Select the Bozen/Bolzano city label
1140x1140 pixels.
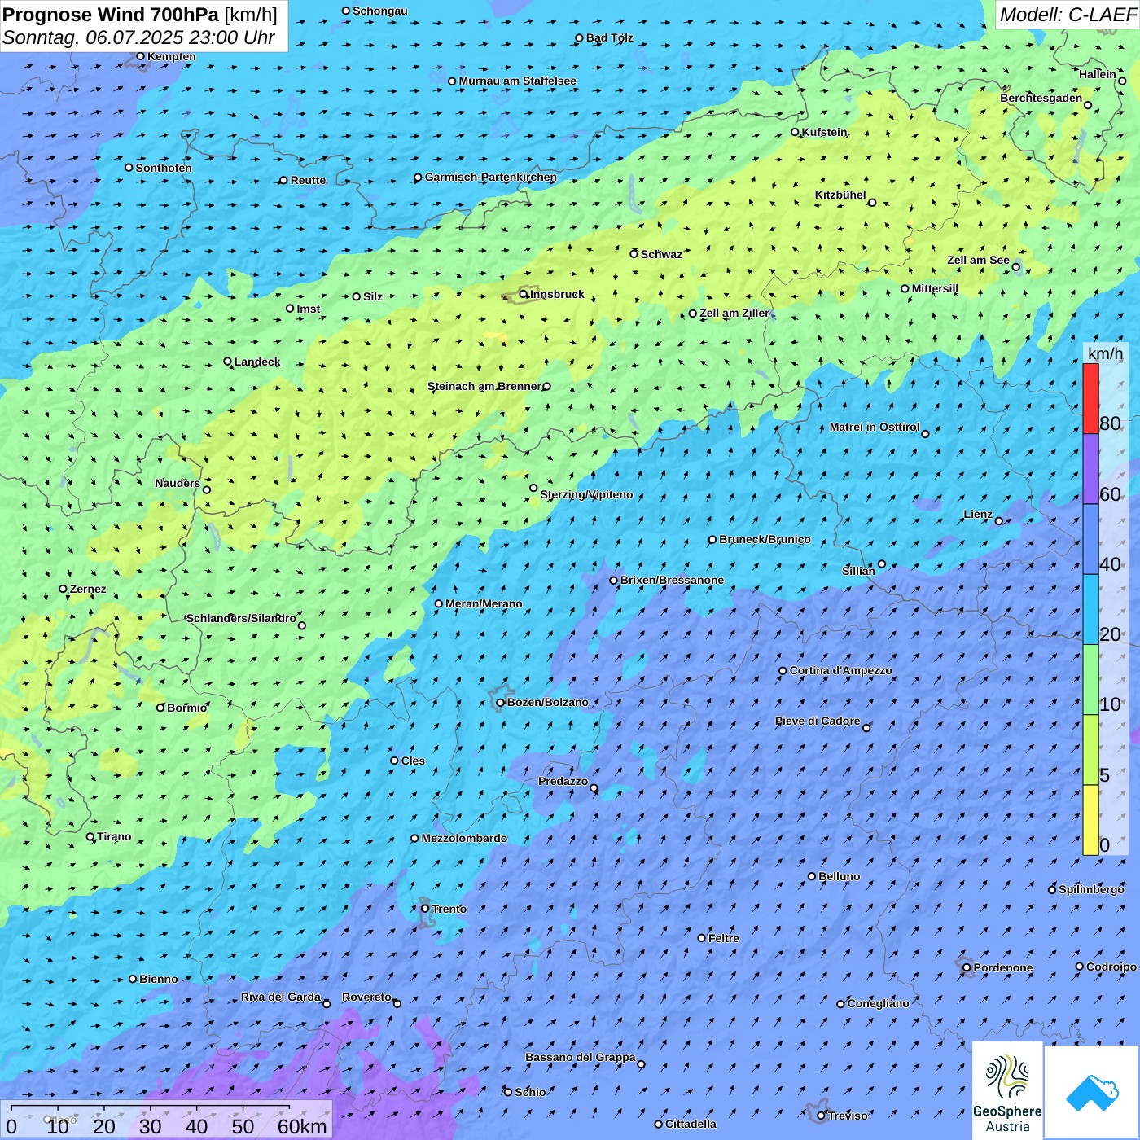click(547, 702)
